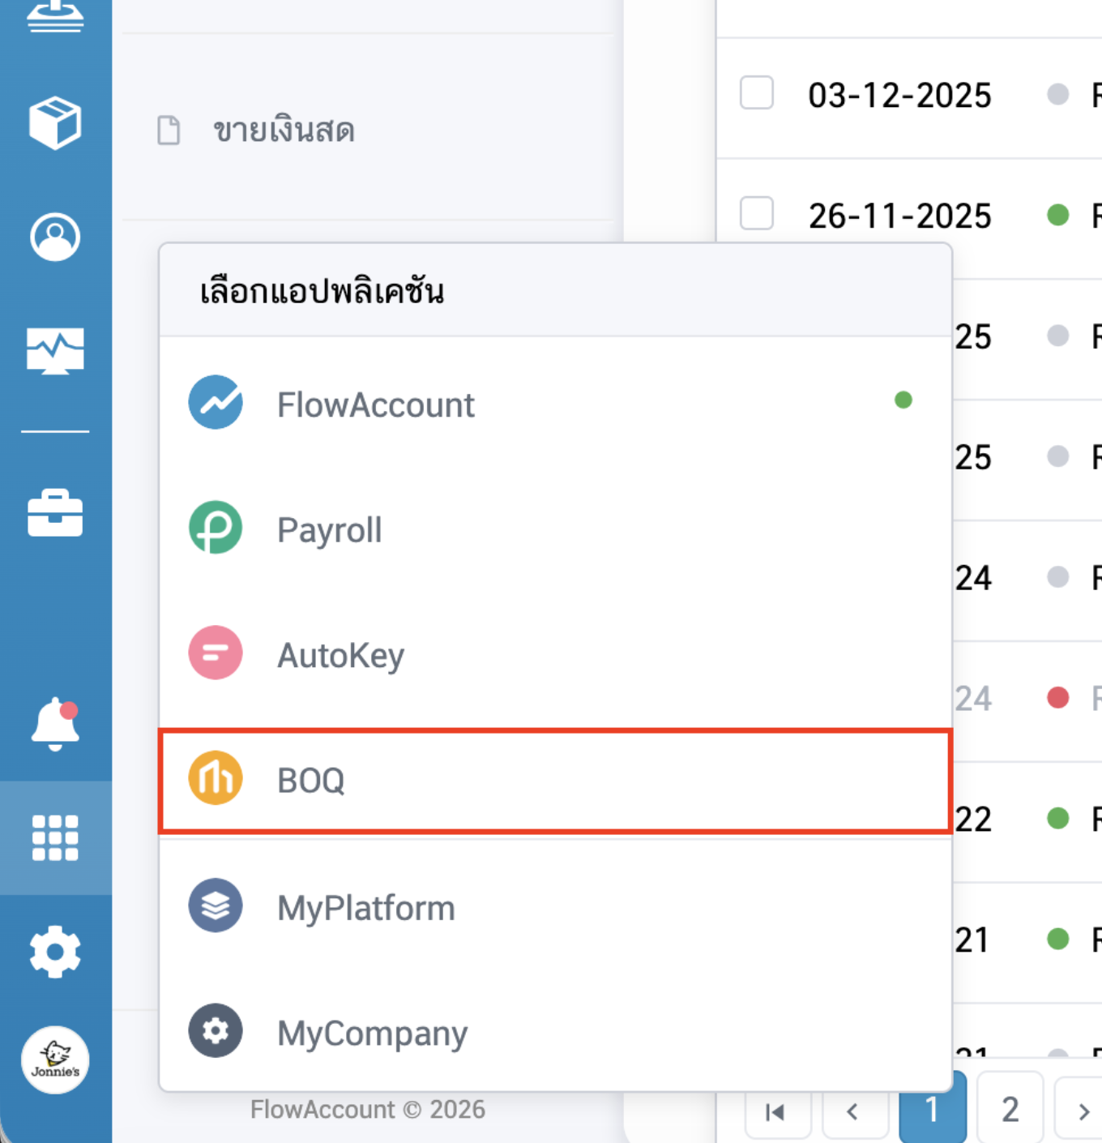1102x1143 pixels.
Task: Open settings gear in sidebar
Action: tap(55, 952)
